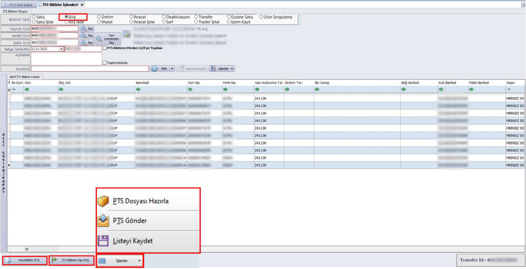Click the Yeni Bildirim (F5) button
526x269 pixels.
pyautogui.click(x=24, y=261)
